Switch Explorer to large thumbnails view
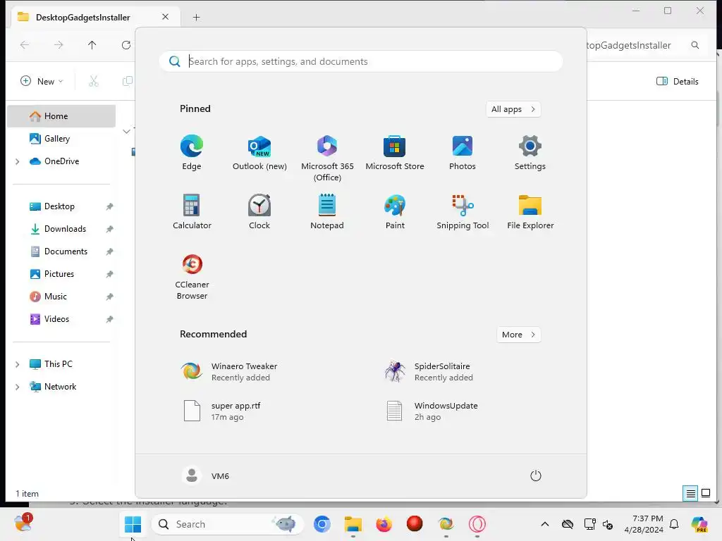Screen dimensions: 722x541 [x=706, y=494]
